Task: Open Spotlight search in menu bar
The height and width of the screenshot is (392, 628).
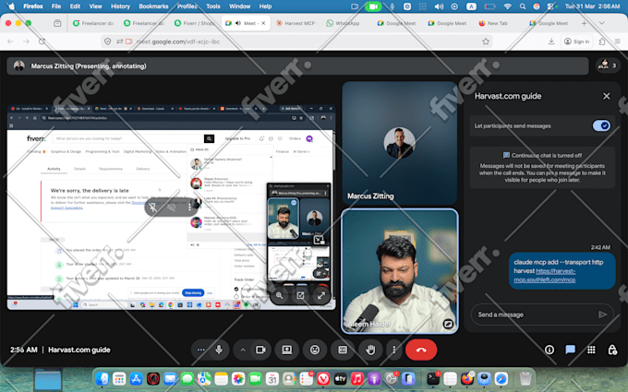Action: [x=523, y=6]
